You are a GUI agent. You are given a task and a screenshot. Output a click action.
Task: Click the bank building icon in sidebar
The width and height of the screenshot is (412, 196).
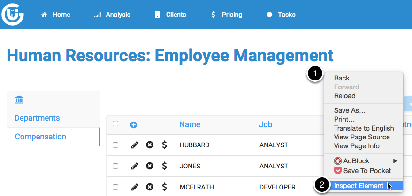tap(19, 100)
